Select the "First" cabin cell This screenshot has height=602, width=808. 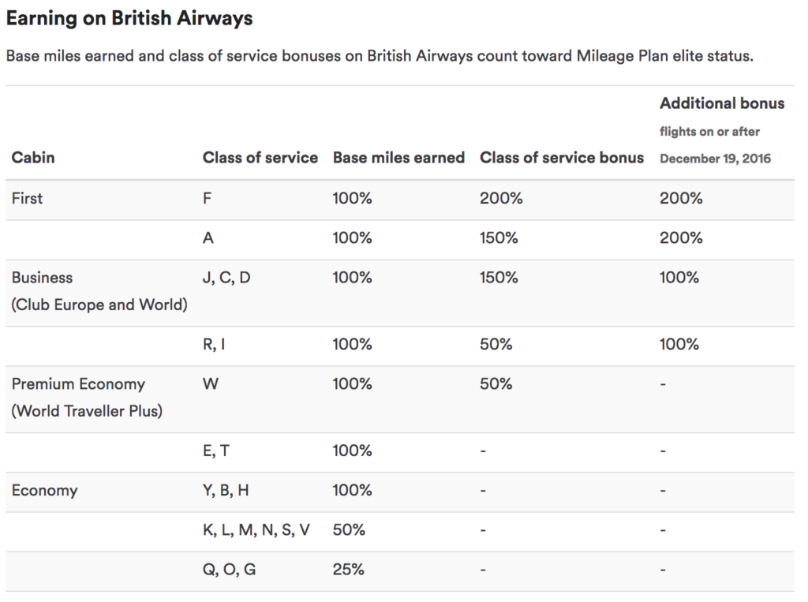(x=28, y=198)
